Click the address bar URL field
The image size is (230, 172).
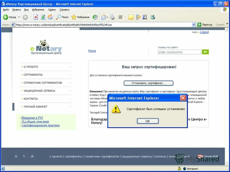[x=103, y=25]
